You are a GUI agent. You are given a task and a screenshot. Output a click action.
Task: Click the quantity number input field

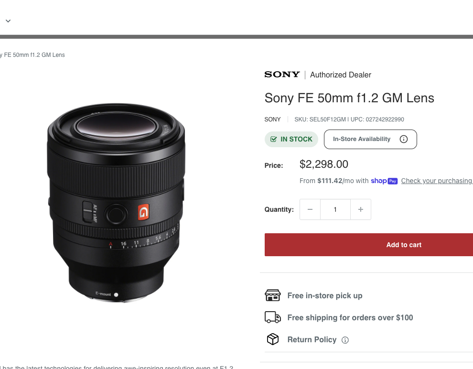click(335, 209)
